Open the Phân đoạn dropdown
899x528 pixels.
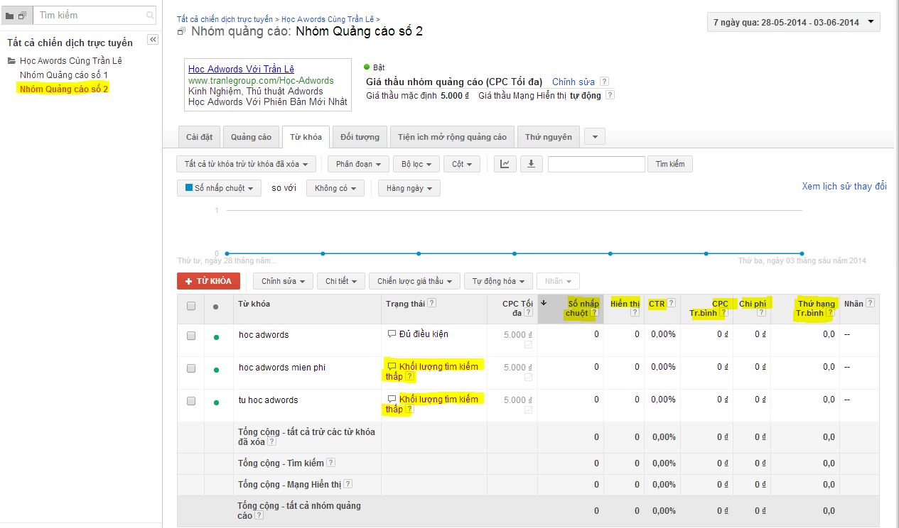pos(358,165)
